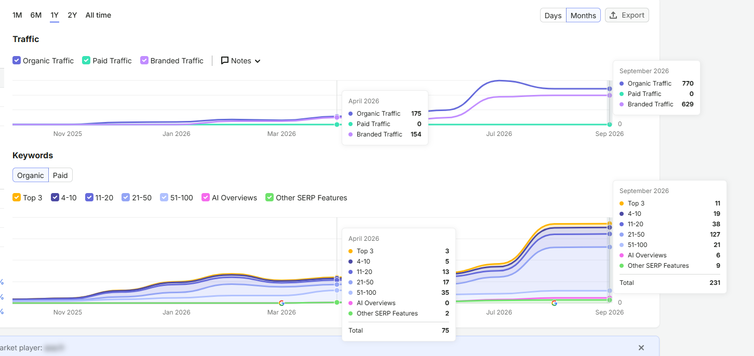Select the 1Y time range
Screen dimensions: 754x356
[55, 15]
